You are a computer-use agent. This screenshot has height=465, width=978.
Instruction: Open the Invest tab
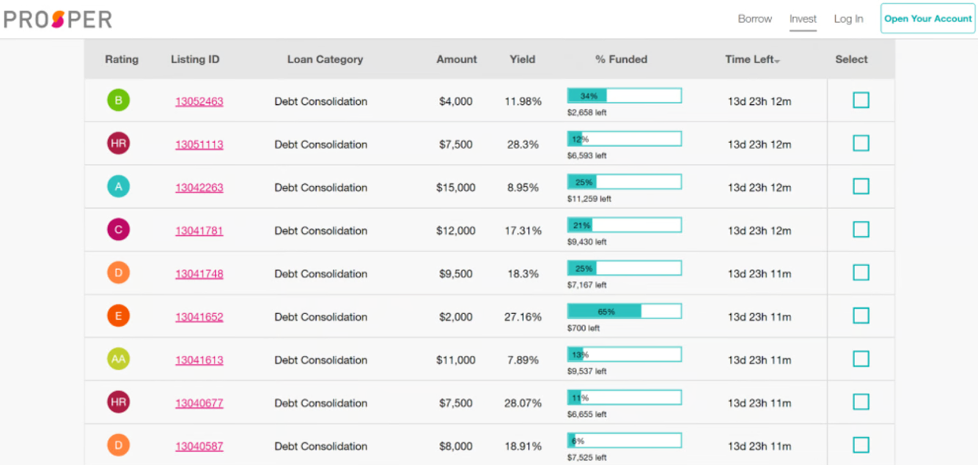[803, 19]
